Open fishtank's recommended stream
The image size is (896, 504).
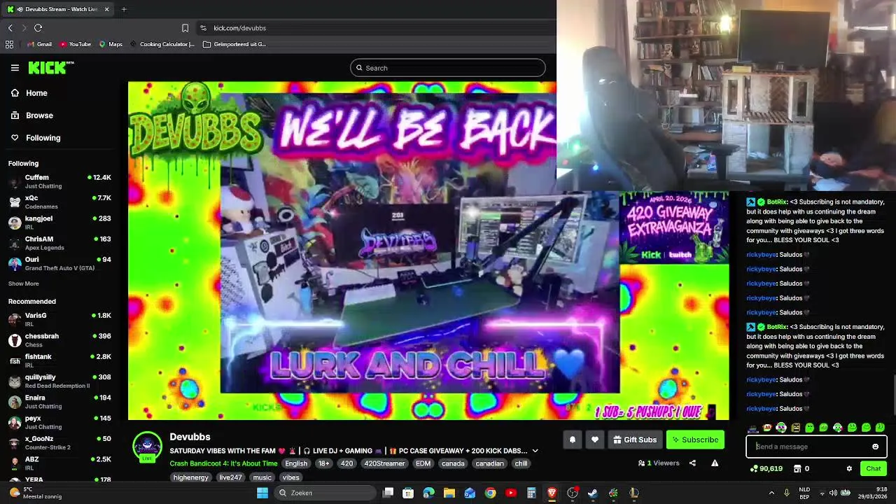coord(59,360)
